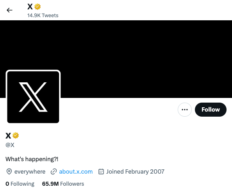232x190 pixels.
Task: Select the @X handle text
Action: [x=10, y=145]
